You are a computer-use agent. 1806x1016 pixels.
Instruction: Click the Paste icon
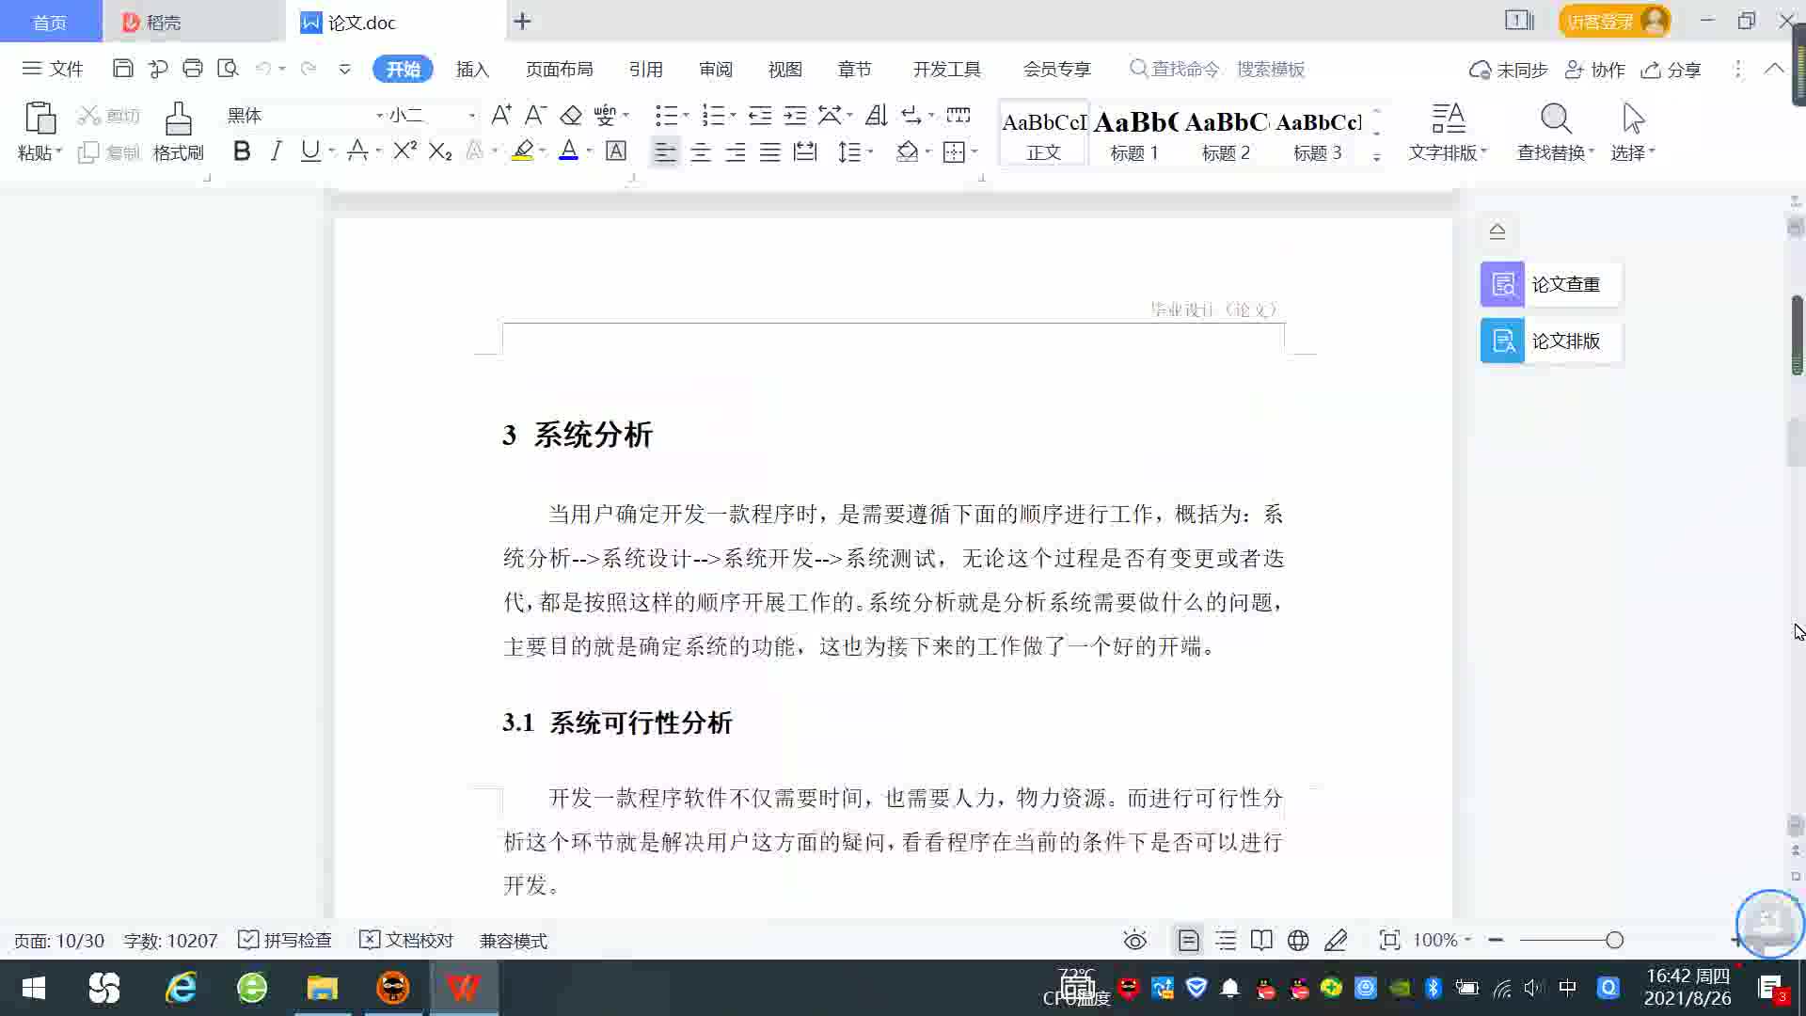(x=40, y=119)
